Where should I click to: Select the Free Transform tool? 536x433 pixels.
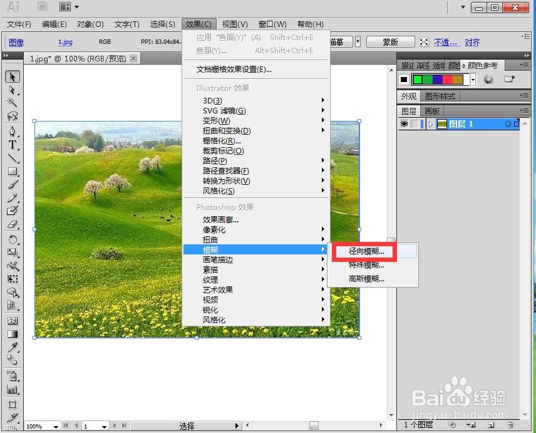click(13, 279)
